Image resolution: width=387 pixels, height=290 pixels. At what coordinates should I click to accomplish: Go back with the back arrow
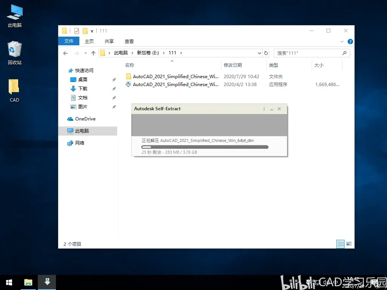pyautogui.click(x=65, y=53)
